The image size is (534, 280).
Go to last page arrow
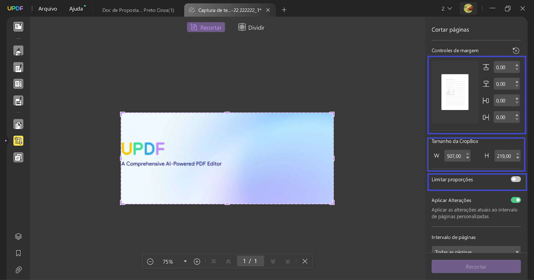pyautogui.click(x=288, y=262)
